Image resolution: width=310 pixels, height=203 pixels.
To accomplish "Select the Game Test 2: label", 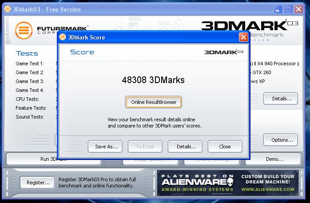I will [x=30, y=72].
